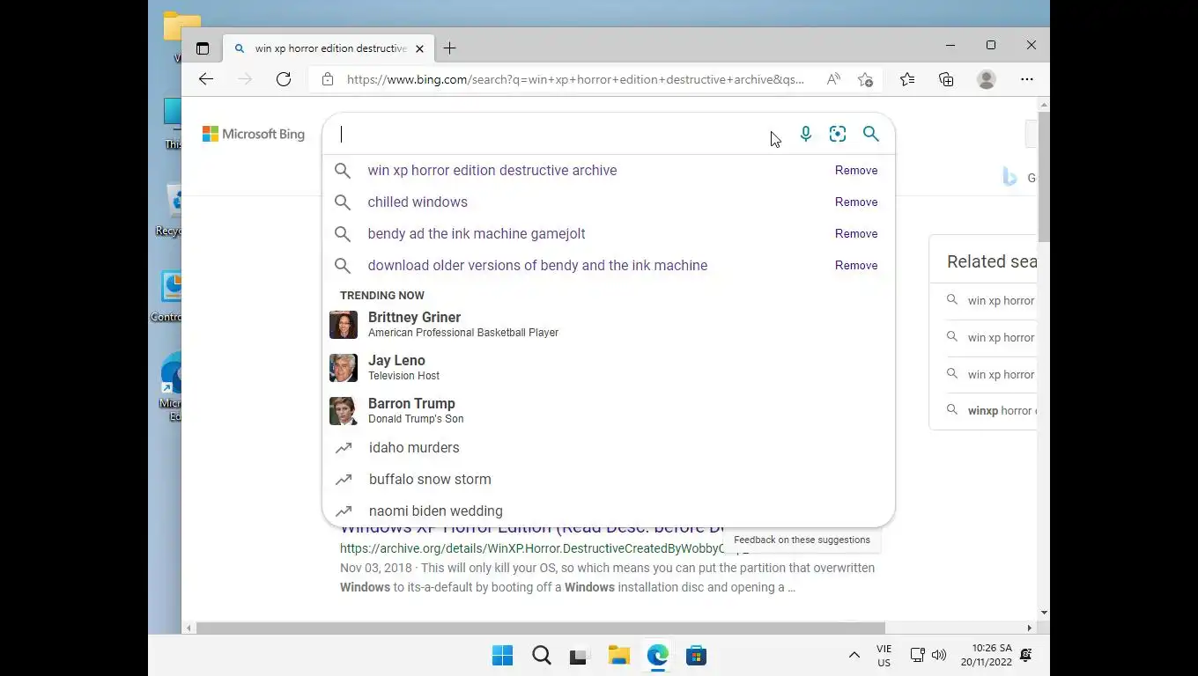Open a new browser tab with plus button
This screenshot has width=1198, height=676.
pos(449,48)
